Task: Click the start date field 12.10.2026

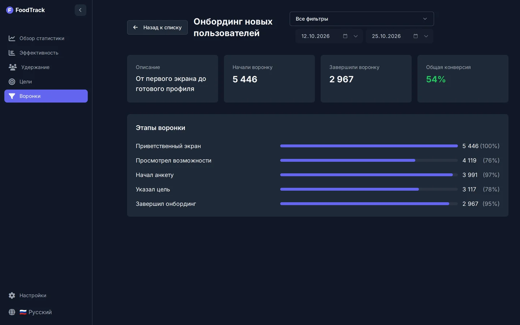Action: point(329,36)
